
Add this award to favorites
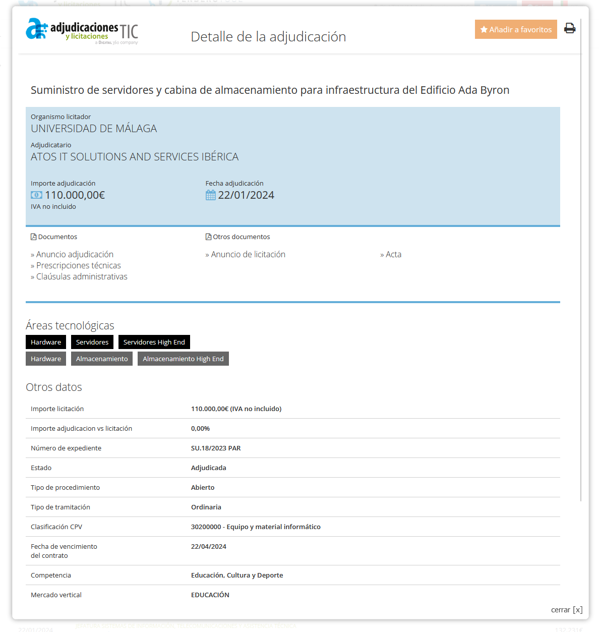click(x=516, y=29)
